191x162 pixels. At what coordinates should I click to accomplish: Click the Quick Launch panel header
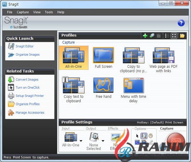pyautogui.click(x=30, y=39)
